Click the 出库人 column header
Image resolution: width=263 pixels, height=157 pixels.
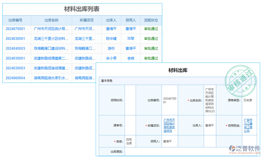(x=111, y=20)
